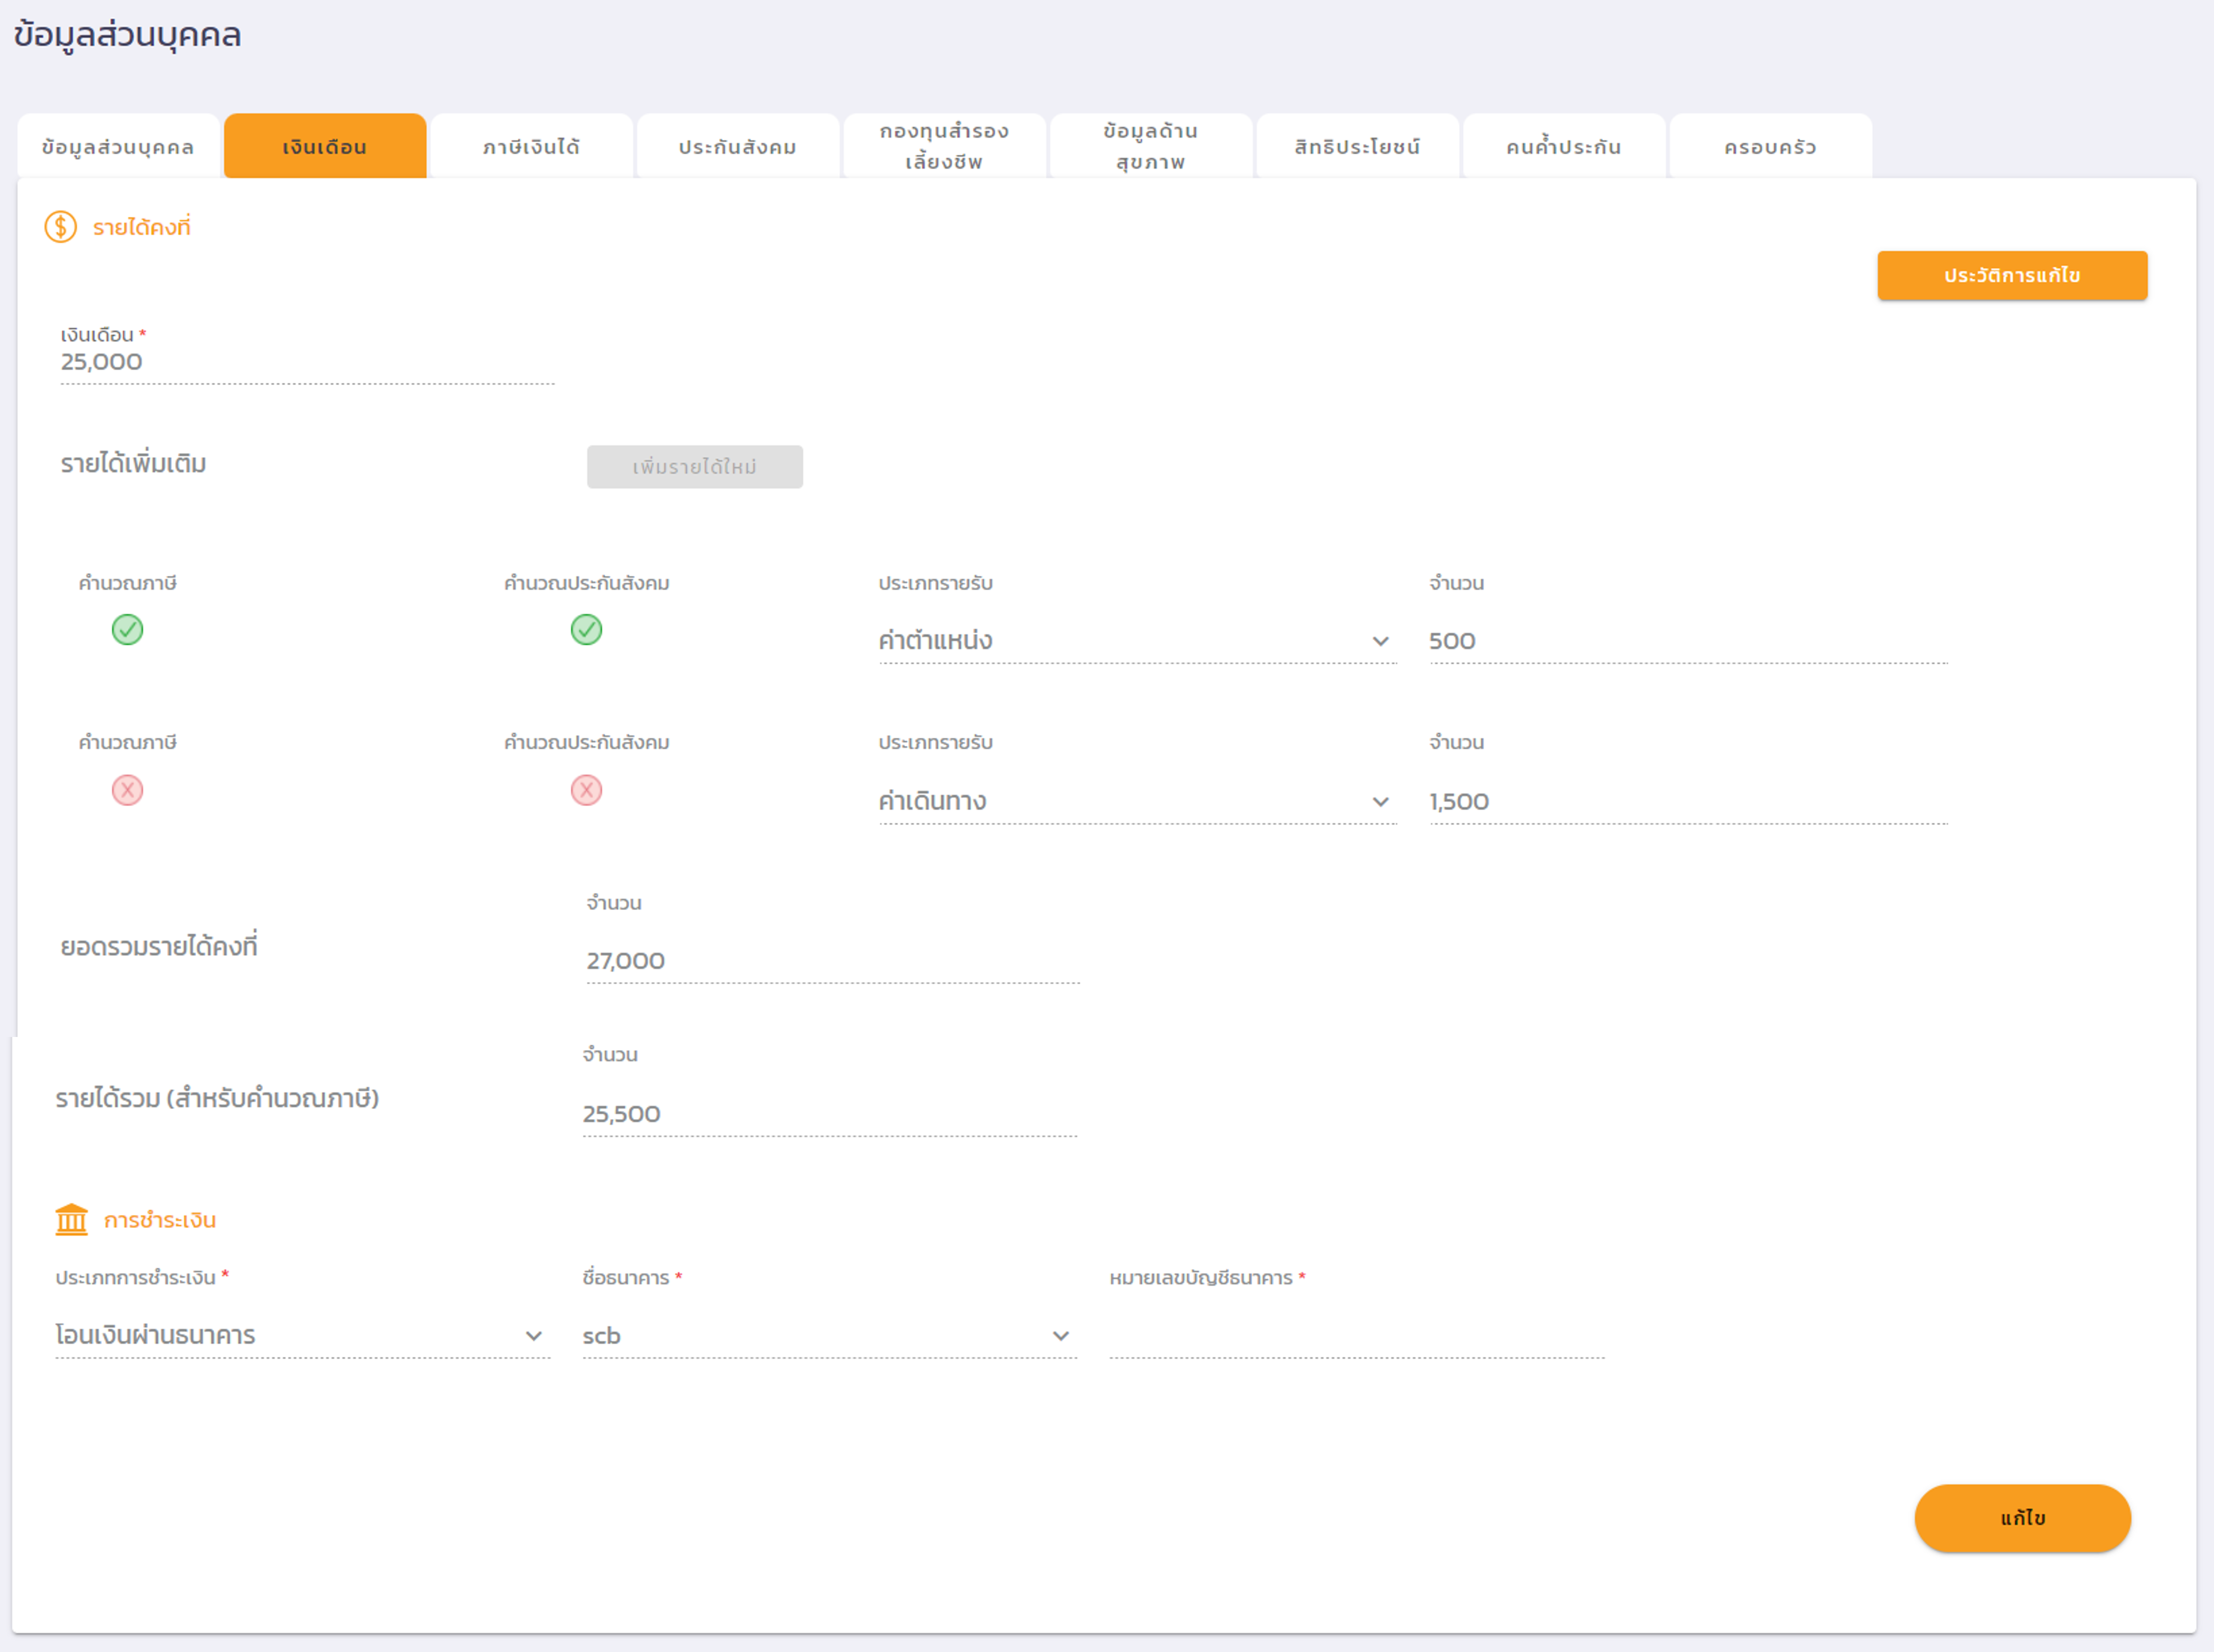Click the dollar coin icon beside รายได้คงที่
2214x1652 pixels.
(60, 227)
